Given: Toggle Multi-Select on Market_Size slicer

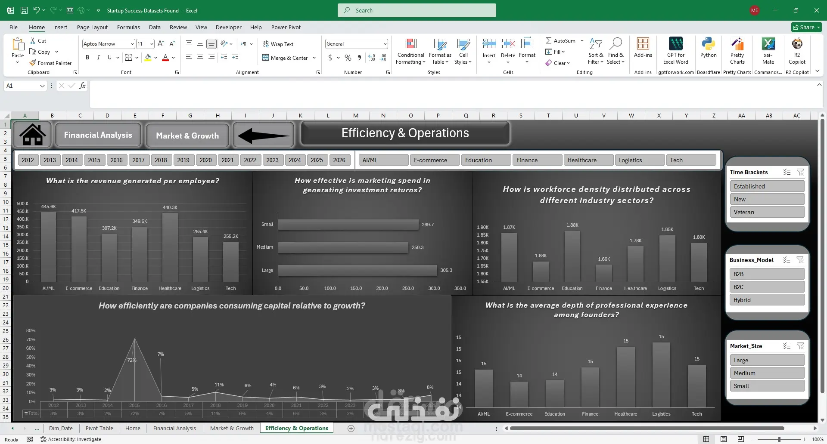Looking at the screenshot, I should [787, 346].
